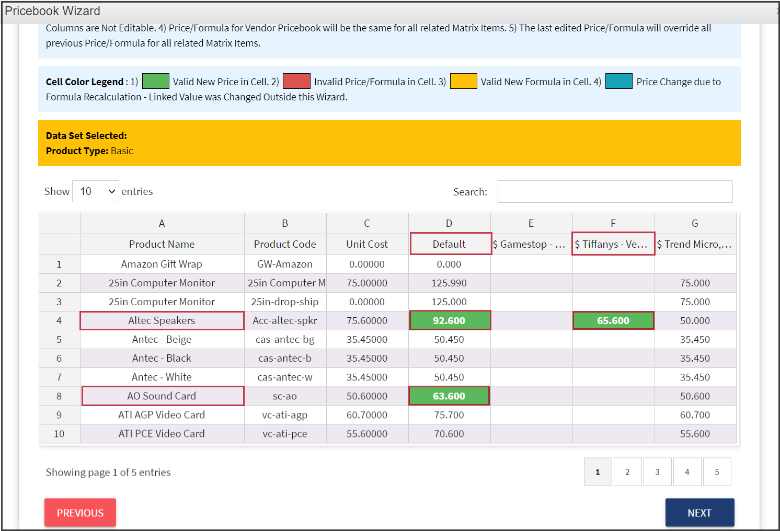Select column letter A header
Viewport: 780px width, 531px height.
pos(162,223)
